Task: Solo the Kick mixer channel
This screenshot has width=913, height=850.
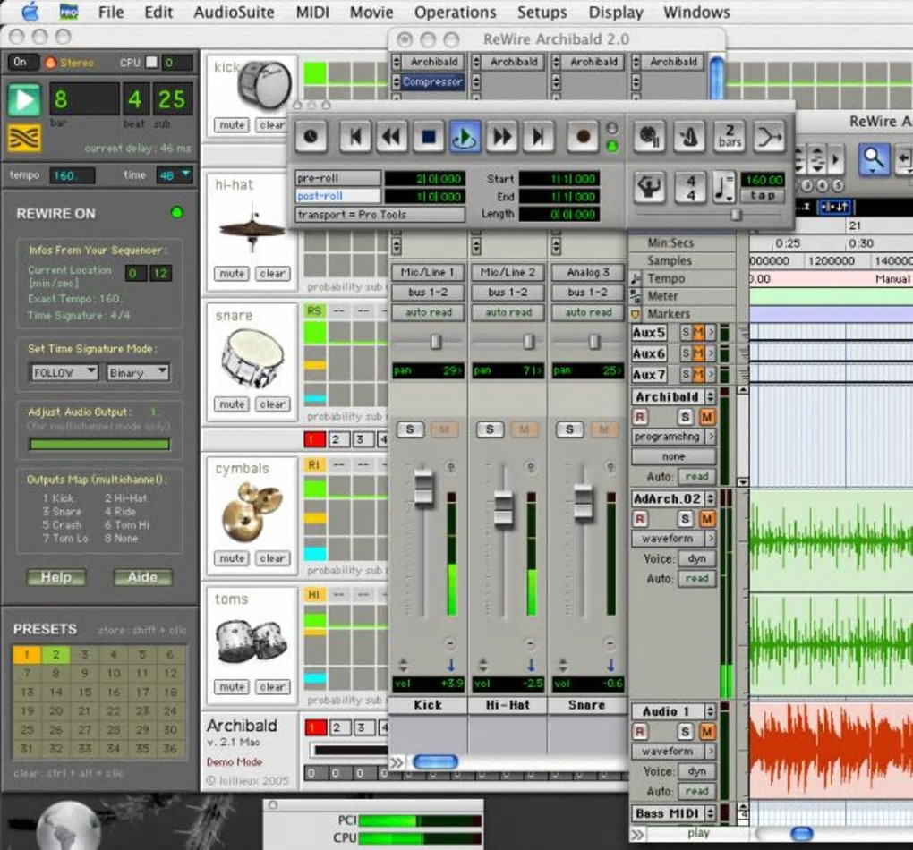Action: point(410,429)
